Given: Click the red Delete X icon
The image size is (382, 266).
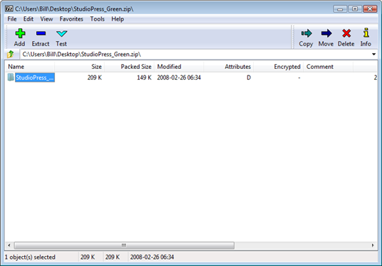Looking at the screenshot, I should (x=346, y=33).
